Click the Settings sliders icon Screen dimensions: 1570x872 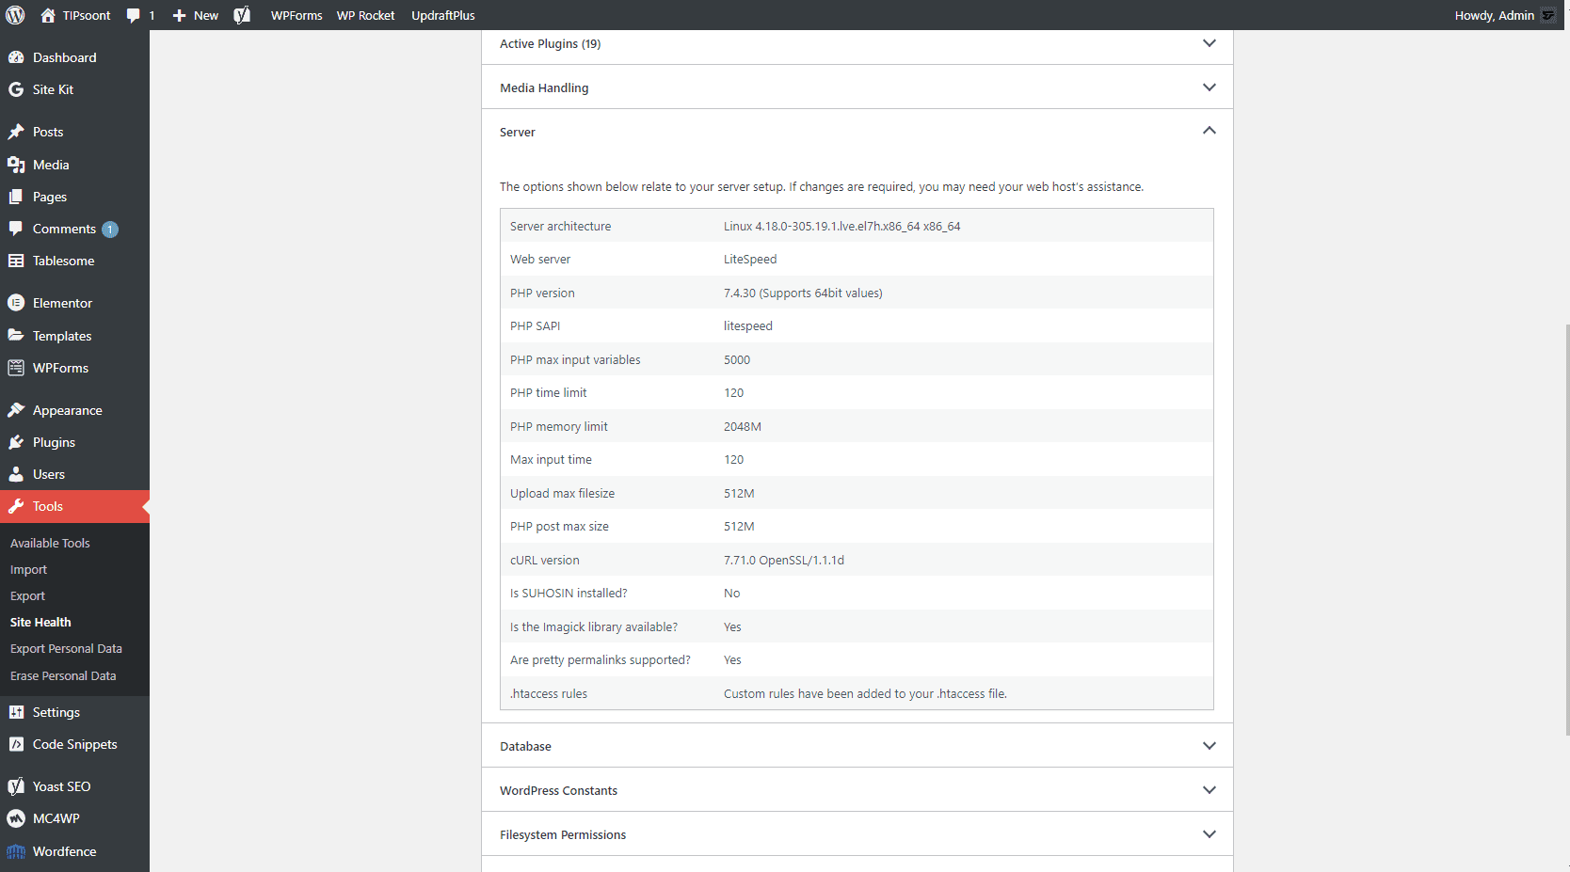pos(16,712)
